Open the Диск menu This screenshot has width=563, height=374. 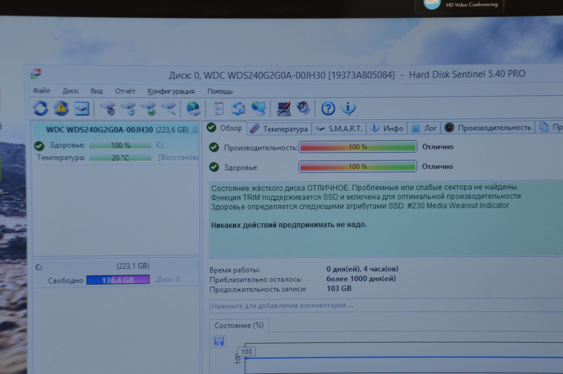71,91
